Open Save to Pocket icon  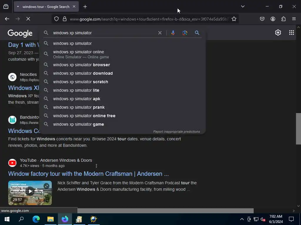(x=262, y=19)
